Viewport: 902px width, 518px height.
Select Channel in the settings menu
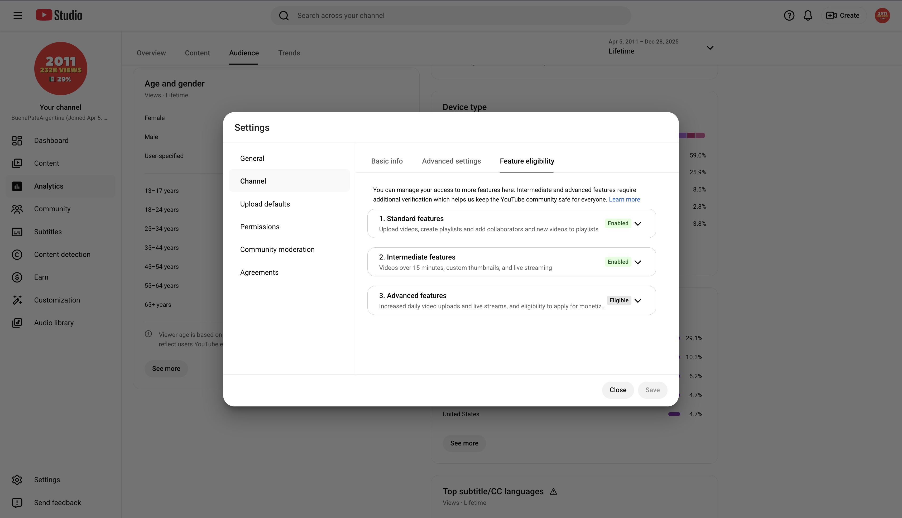(x=289, y=181)
